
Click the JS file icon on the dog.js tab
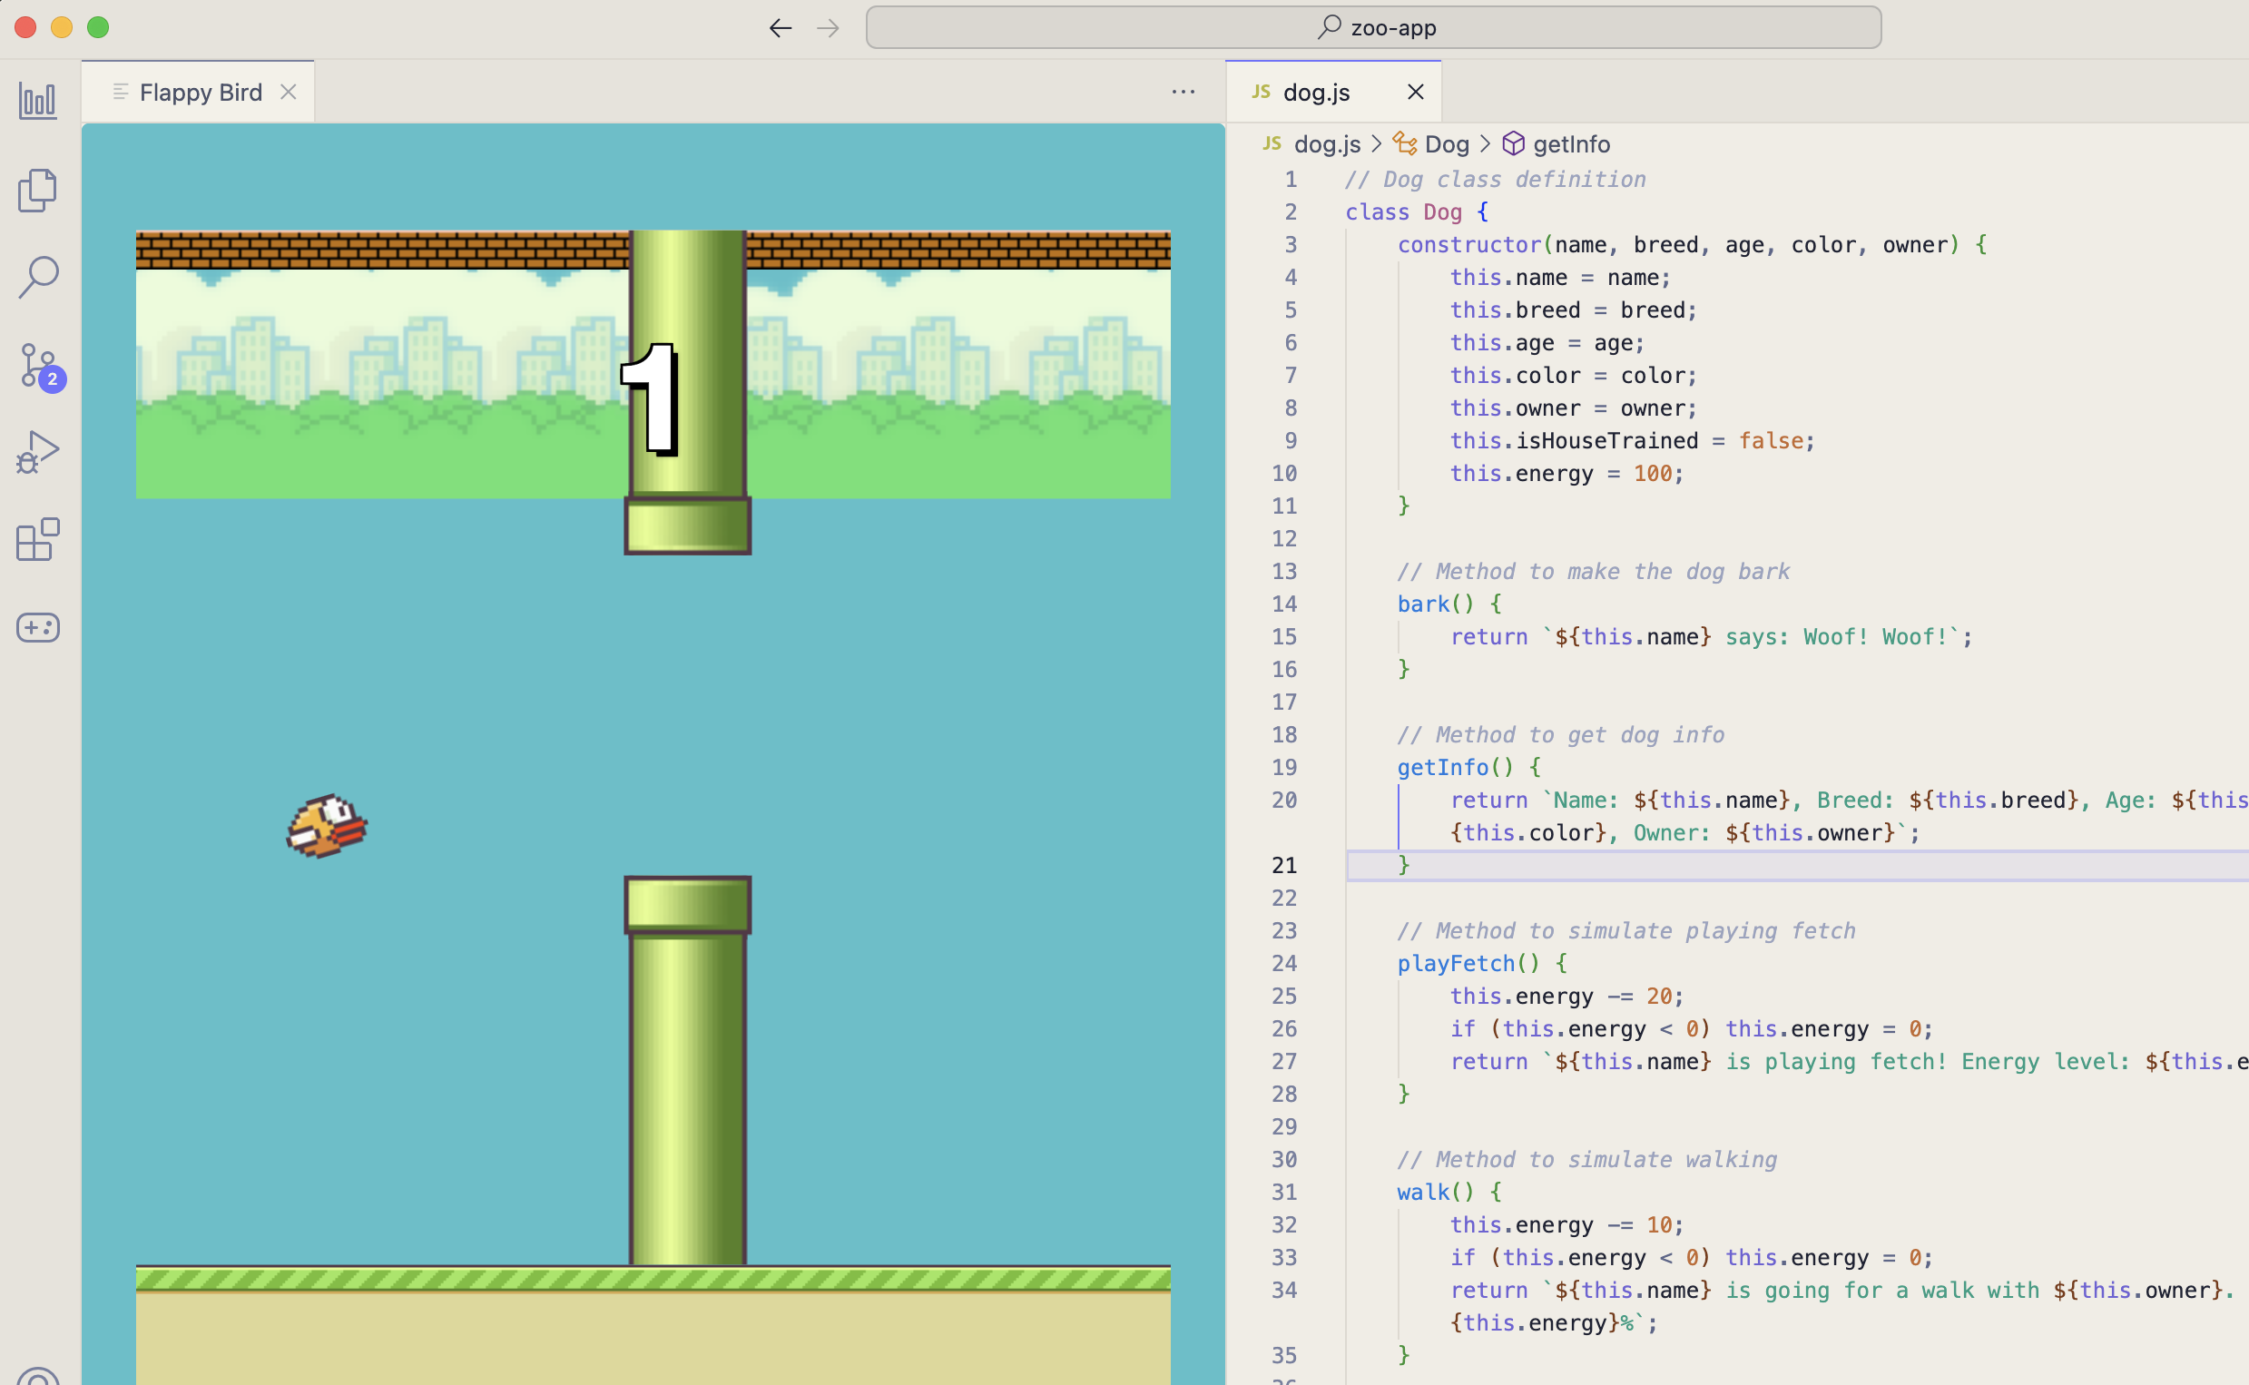point(1261,92)
